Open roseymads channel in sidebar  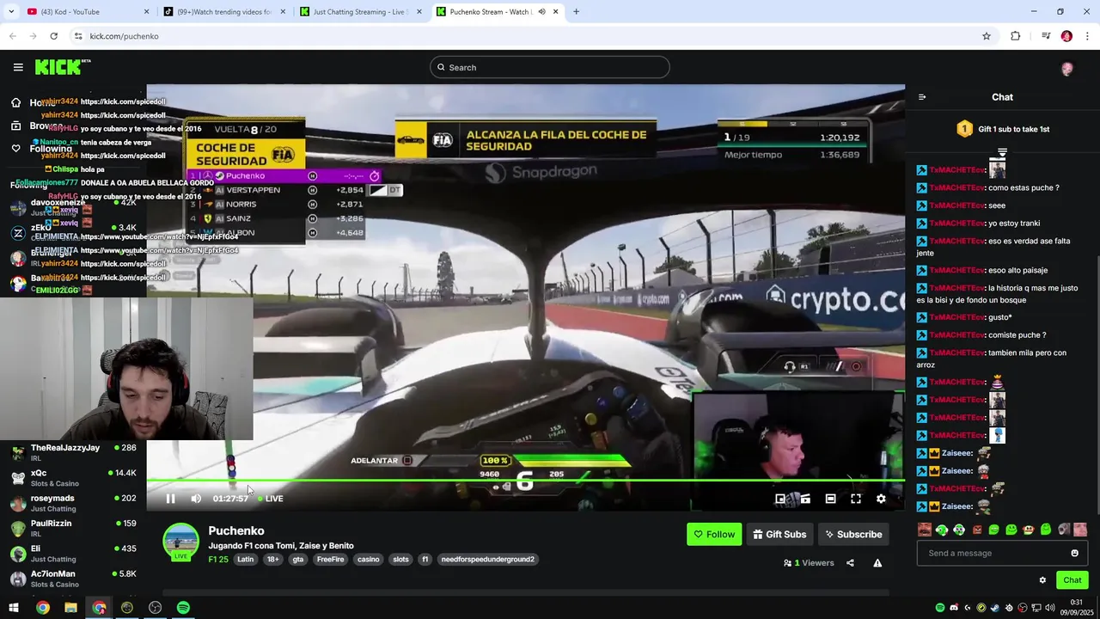73,503
